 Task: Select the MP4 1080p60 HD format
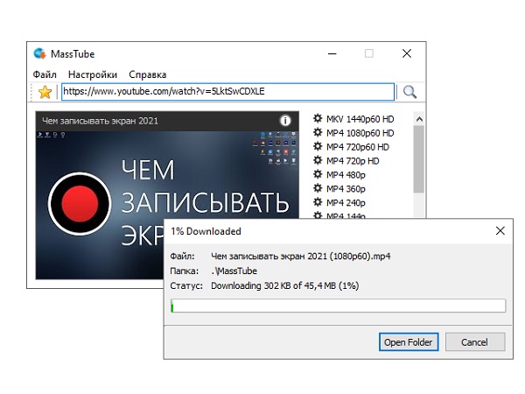pyautogui.click(x=360, y=133)
